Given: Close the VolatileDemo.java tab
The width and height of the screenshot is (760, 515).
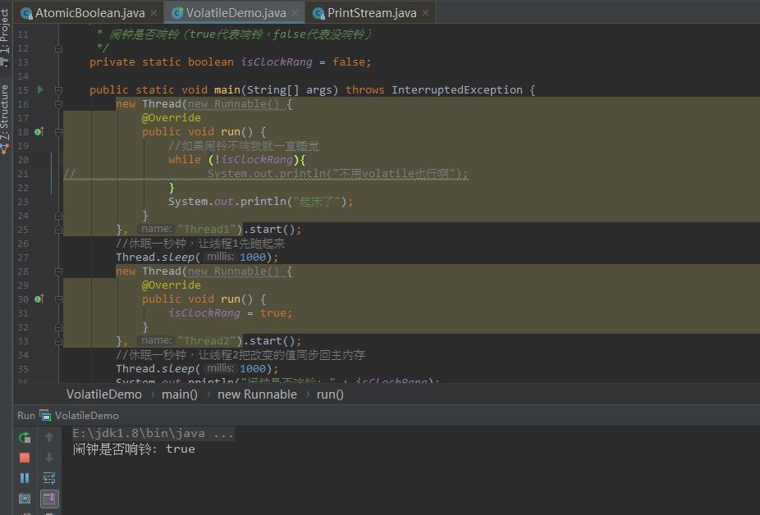Looking at the screenshot, I should (295, 13).
